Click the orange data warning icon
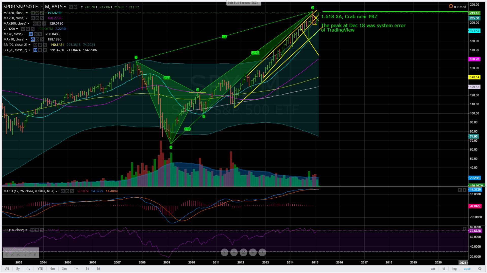This screenshot has width=487, height=273. click(451, 6)
